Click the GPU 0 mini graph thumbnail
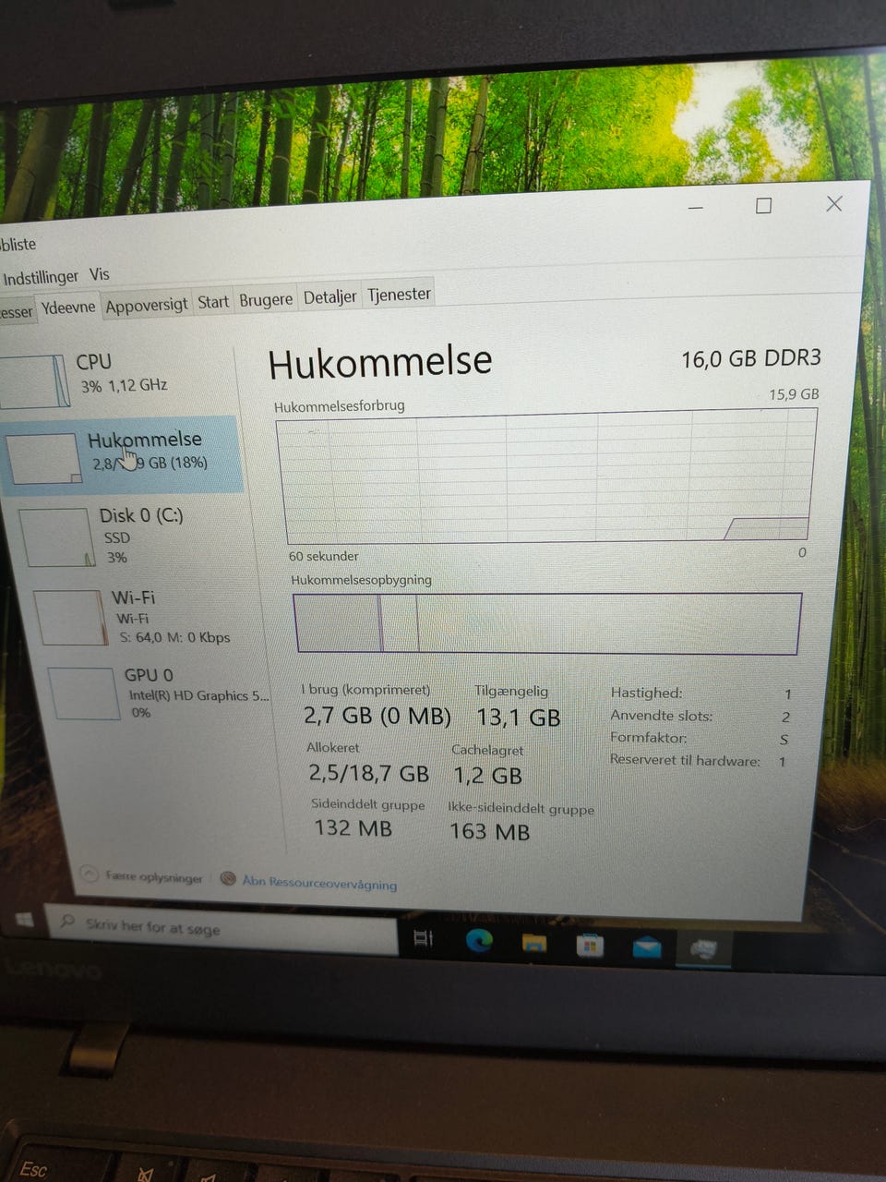This screenshot has width=886, height=1182. tap(84, 693)
